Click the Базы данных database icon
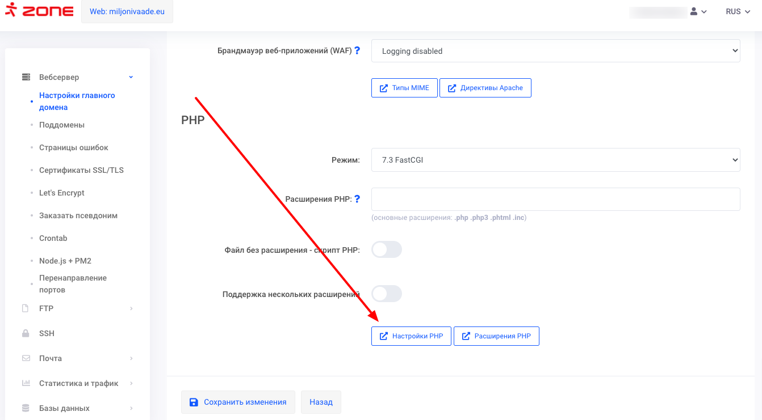 (x=26, y=408)
